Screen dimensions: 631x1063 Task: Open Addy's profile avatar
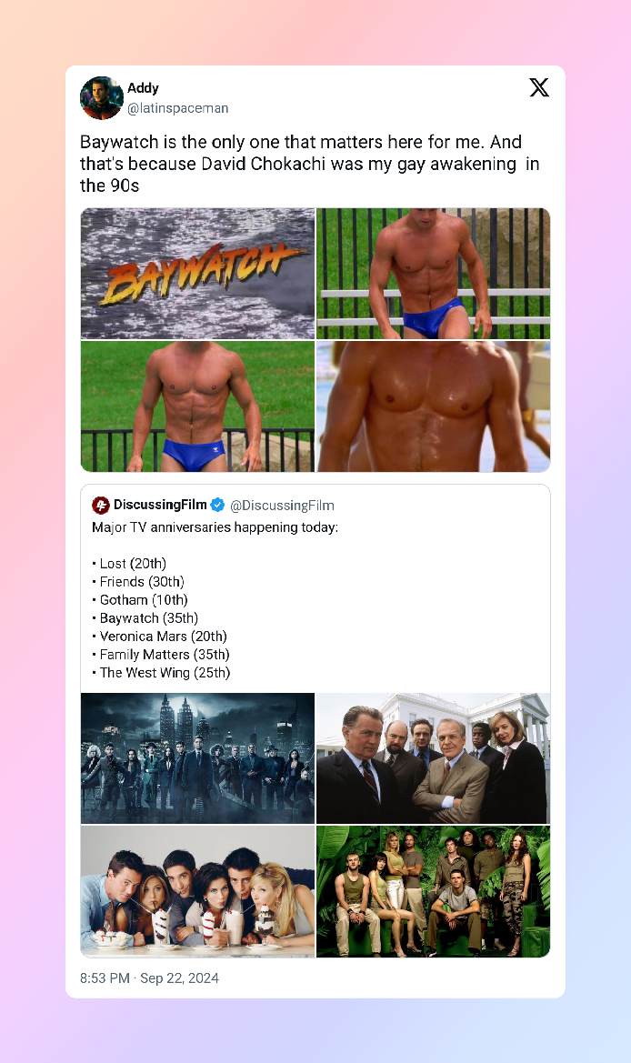click(102, 97)
